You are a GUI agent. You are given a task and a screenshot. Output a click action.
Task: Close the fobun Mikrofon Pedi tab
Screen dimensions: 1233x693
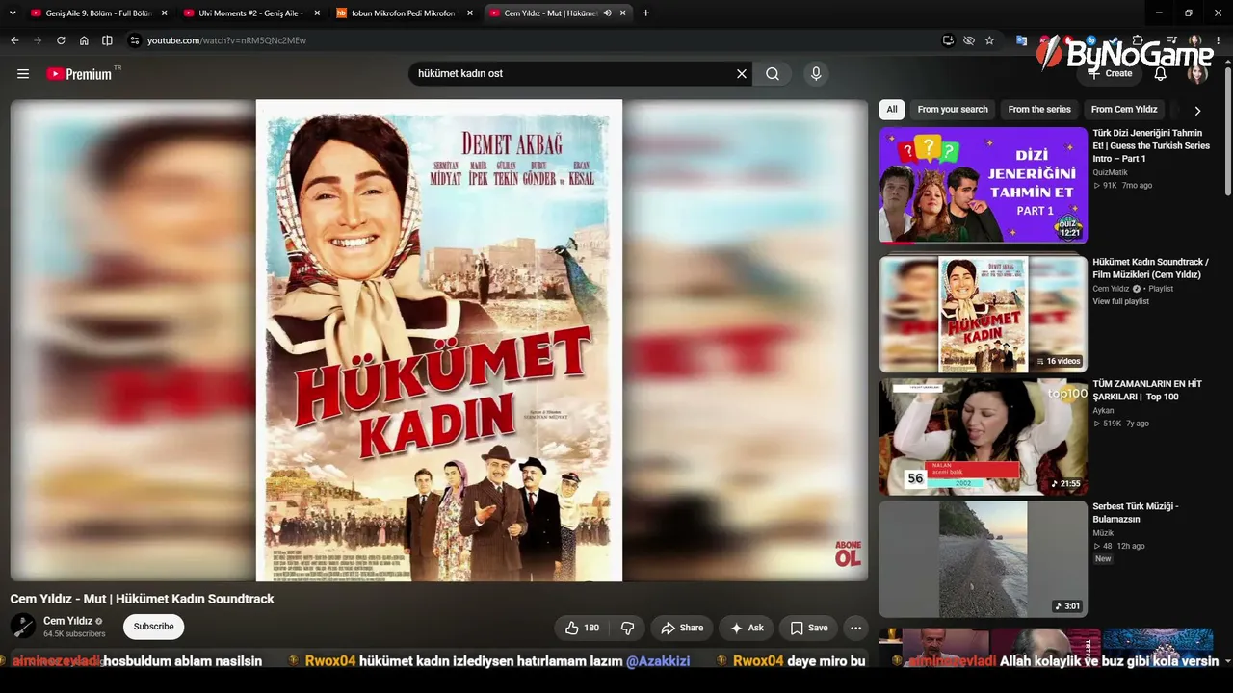[470, 13]
